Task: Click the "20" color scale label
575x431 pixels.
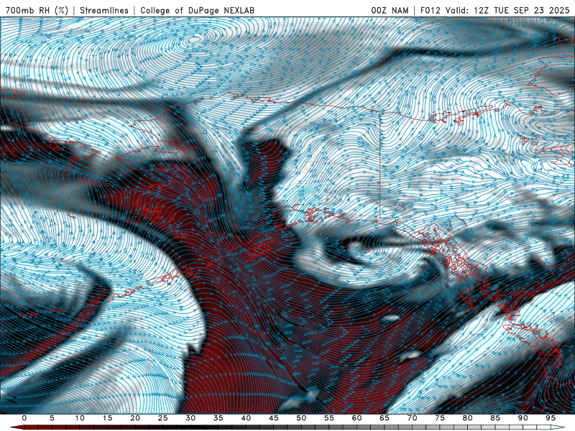Action: 135,418
